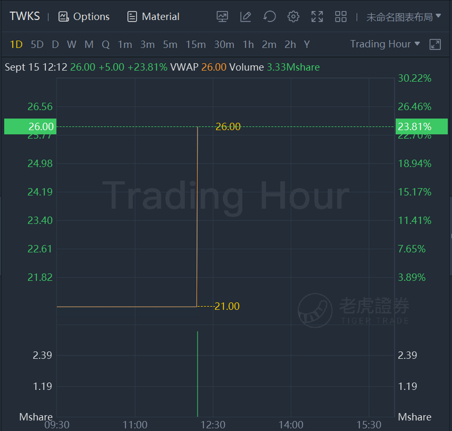
Task: Click the Volume 3.33Mshare readout
Action: pyautogui.click(x=274, y=67)
